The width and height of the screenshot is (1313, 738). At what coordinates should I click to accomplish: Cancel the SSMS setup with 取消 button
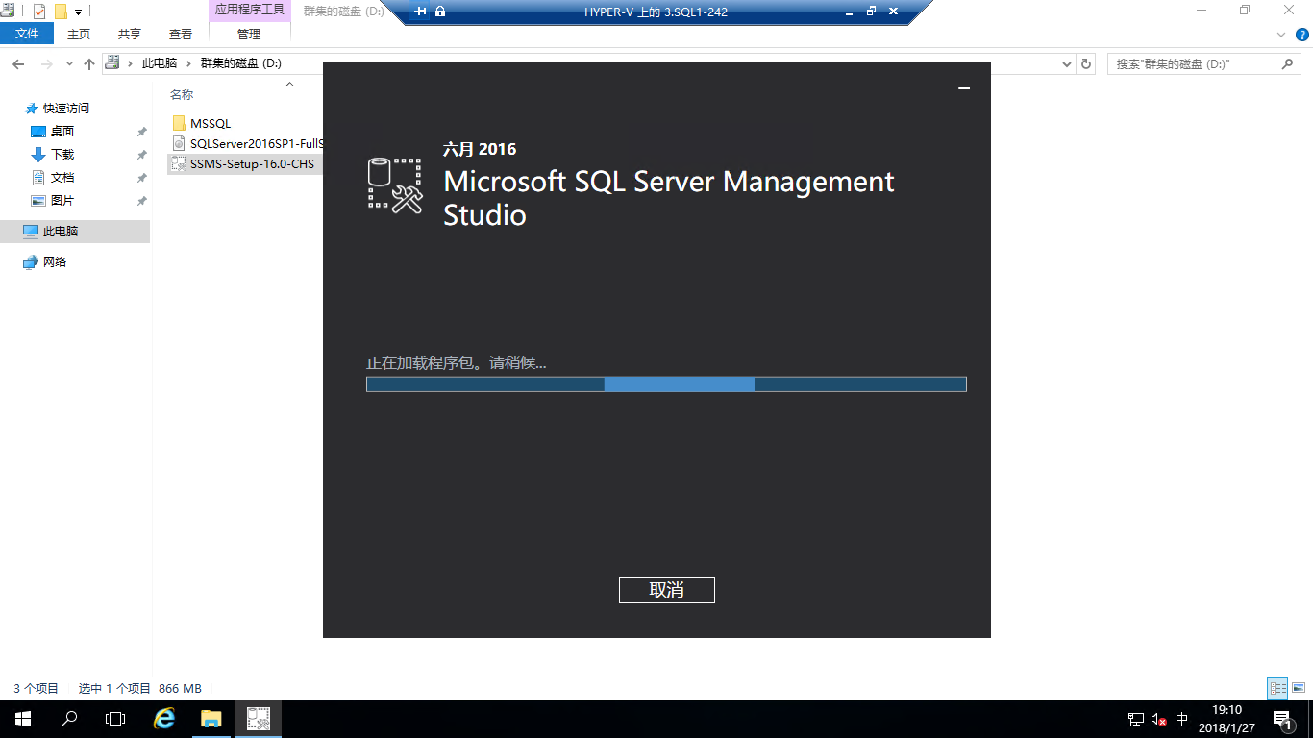click(x=666, y=589)
